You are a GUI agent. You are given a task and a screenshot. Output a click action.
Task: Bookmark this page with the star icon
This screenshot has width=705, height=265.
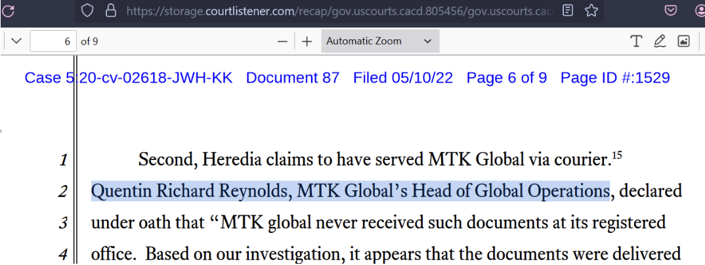[x=591, y=10]
